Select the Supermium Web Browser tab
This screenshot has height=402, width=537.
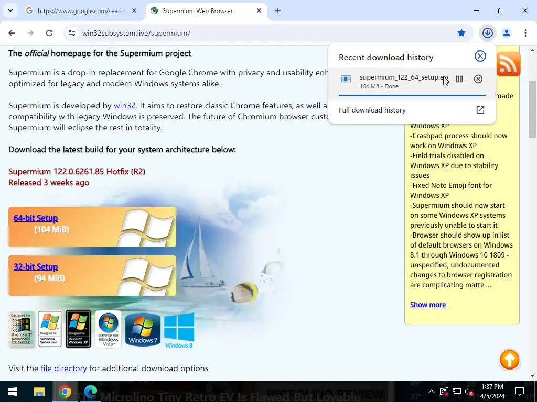click(x=202, y=10)
